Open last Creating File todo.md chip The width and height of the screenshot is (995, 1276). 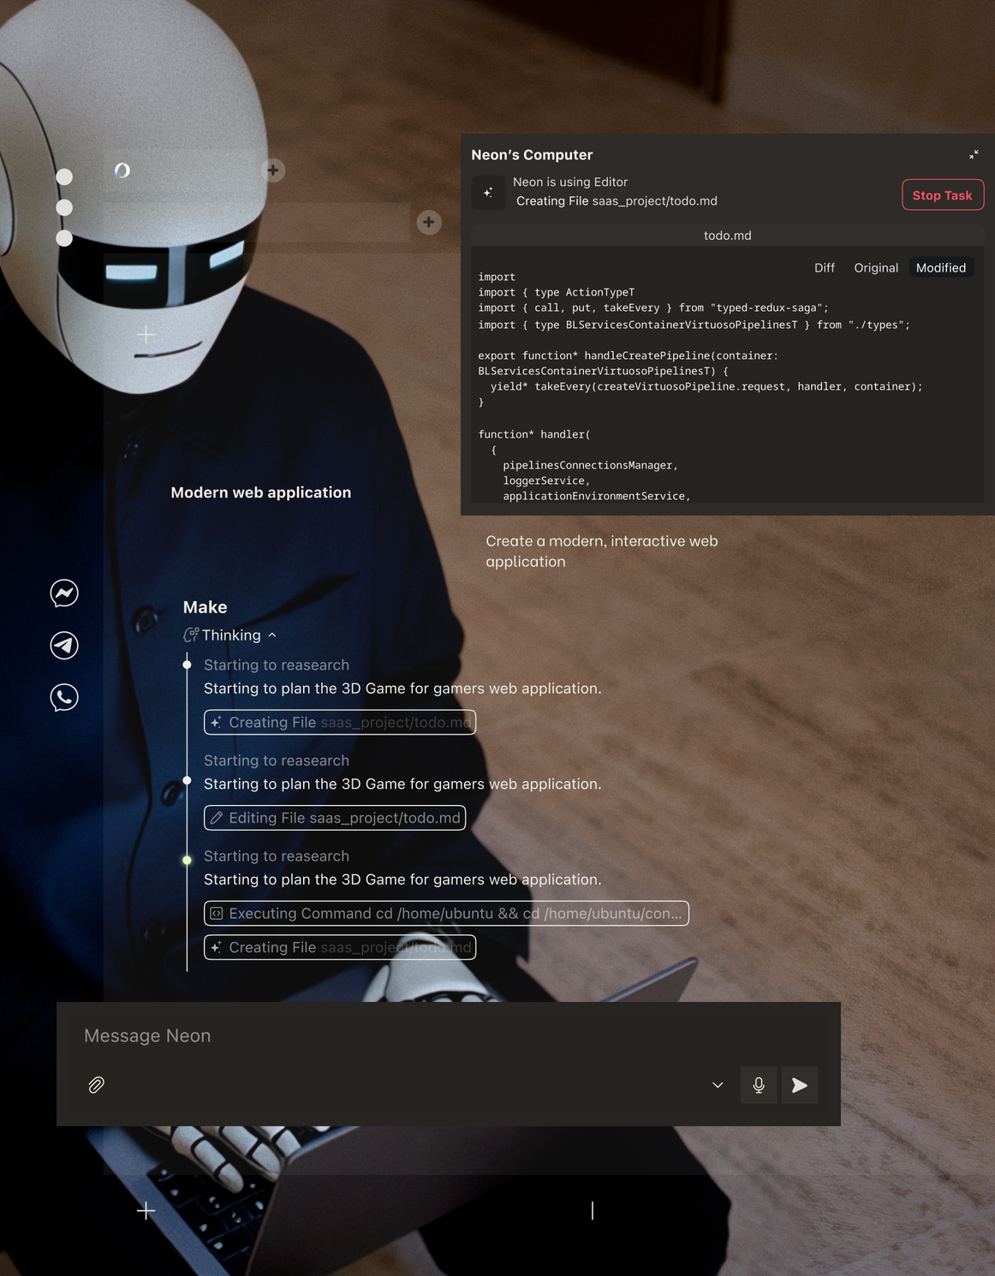340,947
